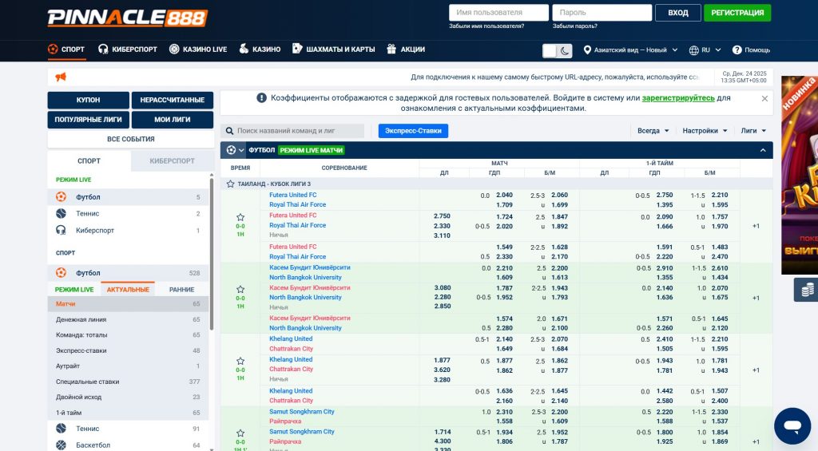818x451 pixels.
Task: Click the coins stack icon on right edge
Action: tap(808, 289)
